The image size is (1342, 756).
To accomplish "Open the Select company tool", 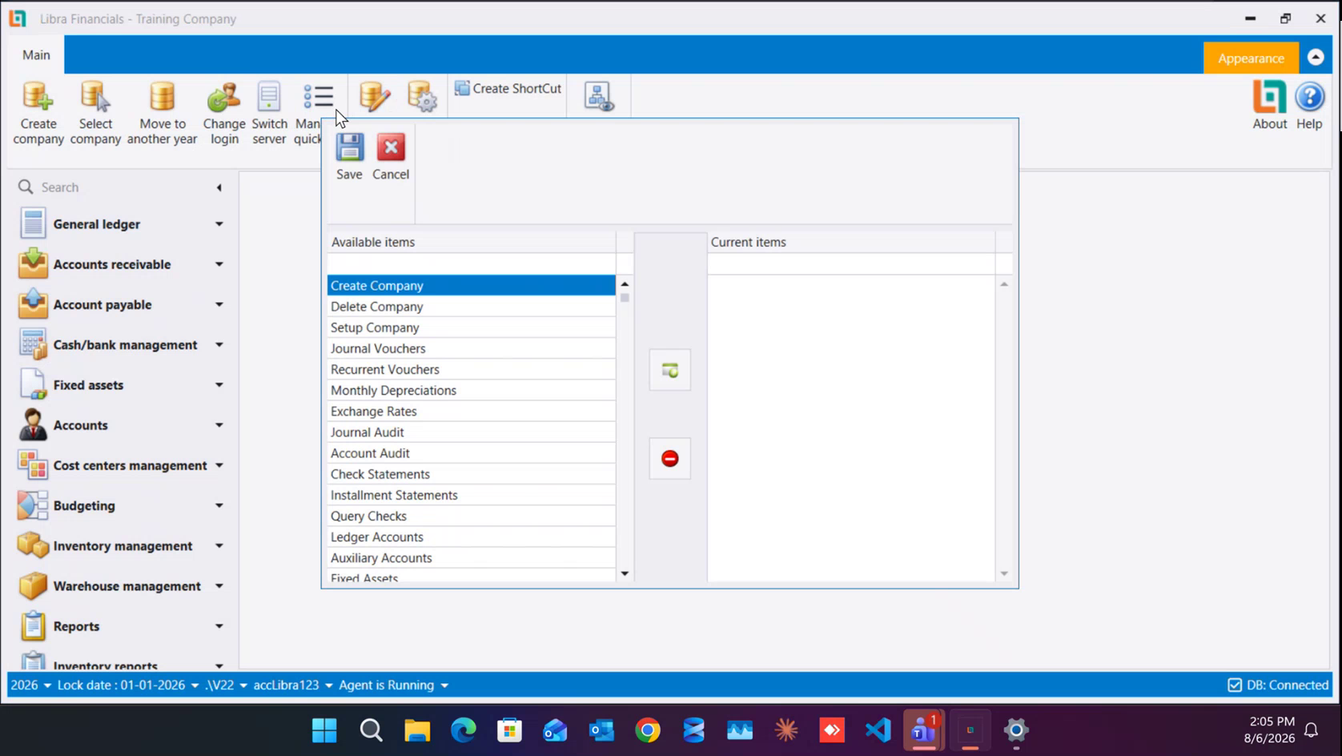I will coord(95,113).
